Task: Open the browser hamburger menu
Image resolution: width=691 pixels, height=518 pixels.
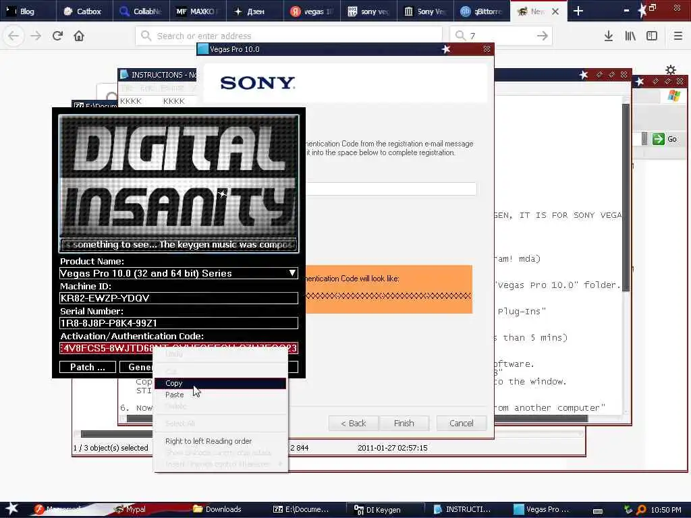Action: point(678,36)
